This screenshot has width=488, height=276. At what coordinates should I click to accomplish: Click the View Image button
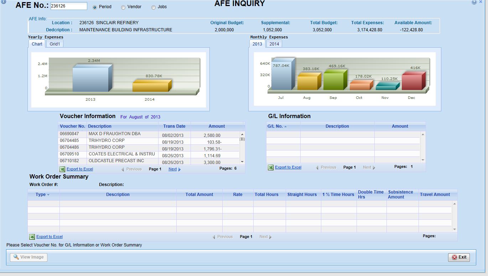tap(28, 257)
